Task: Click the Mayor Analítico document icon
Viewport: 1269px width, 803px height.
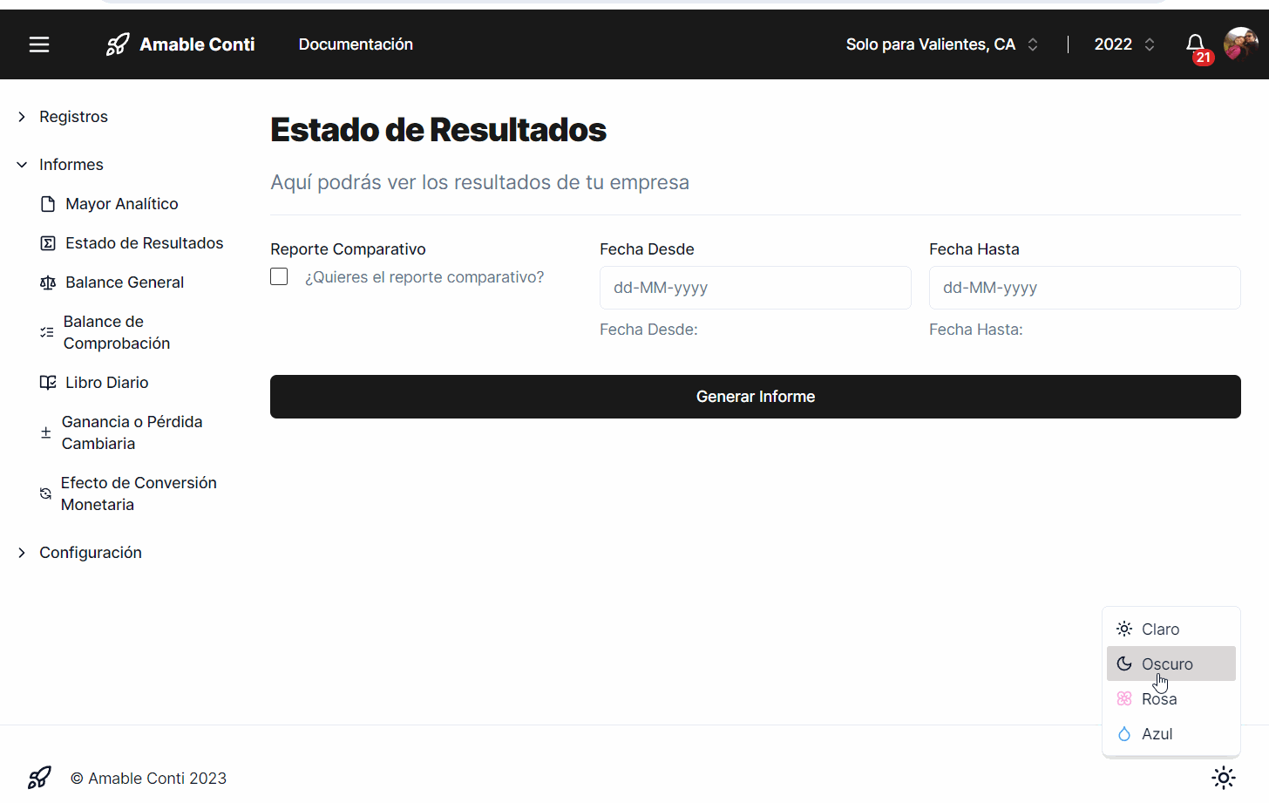Action: pyautogui.click(x=48, y=204)
